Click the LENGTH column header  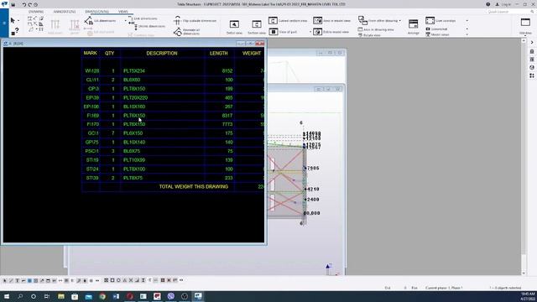pyautogui.click(x=218, y=53)
